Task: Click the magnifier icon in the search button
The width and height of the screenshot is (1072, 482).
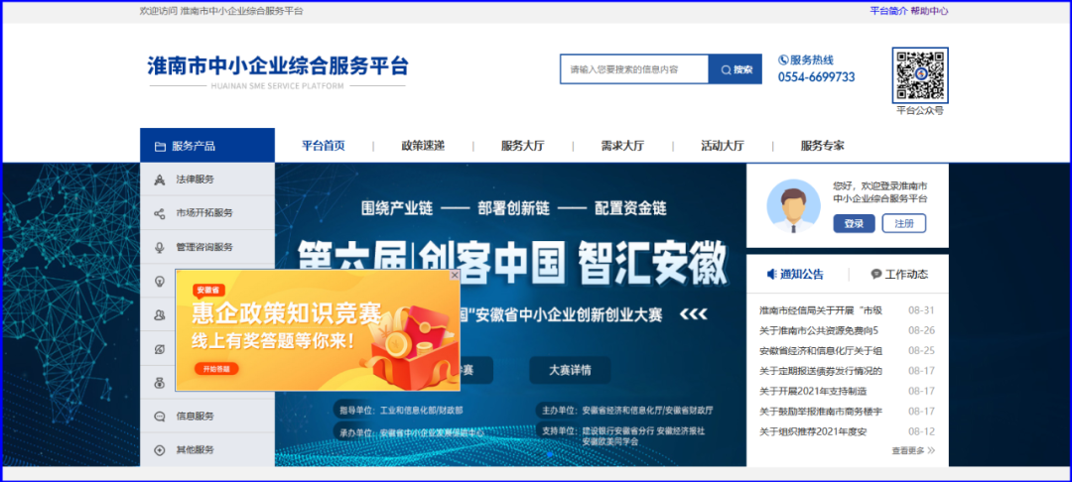Action: tap(726, 69)
